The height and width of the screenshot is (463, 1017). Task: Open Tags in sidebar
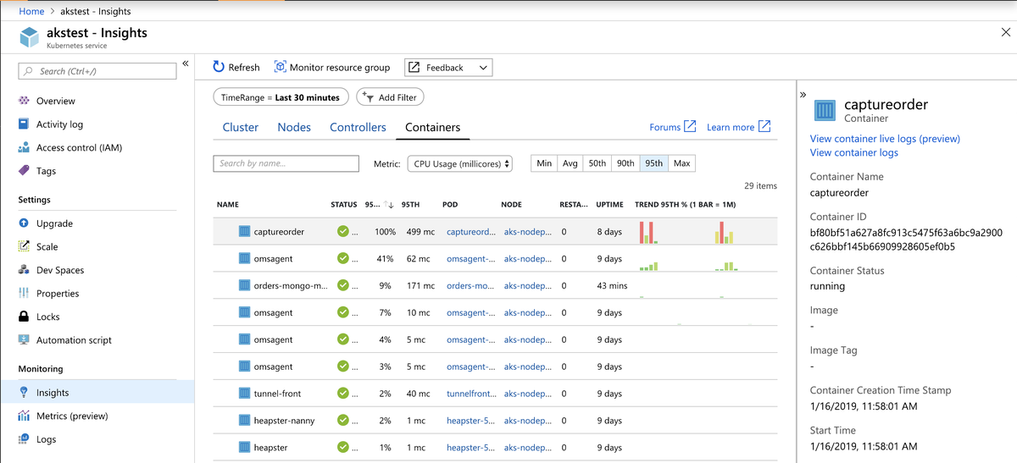(46, 171)
